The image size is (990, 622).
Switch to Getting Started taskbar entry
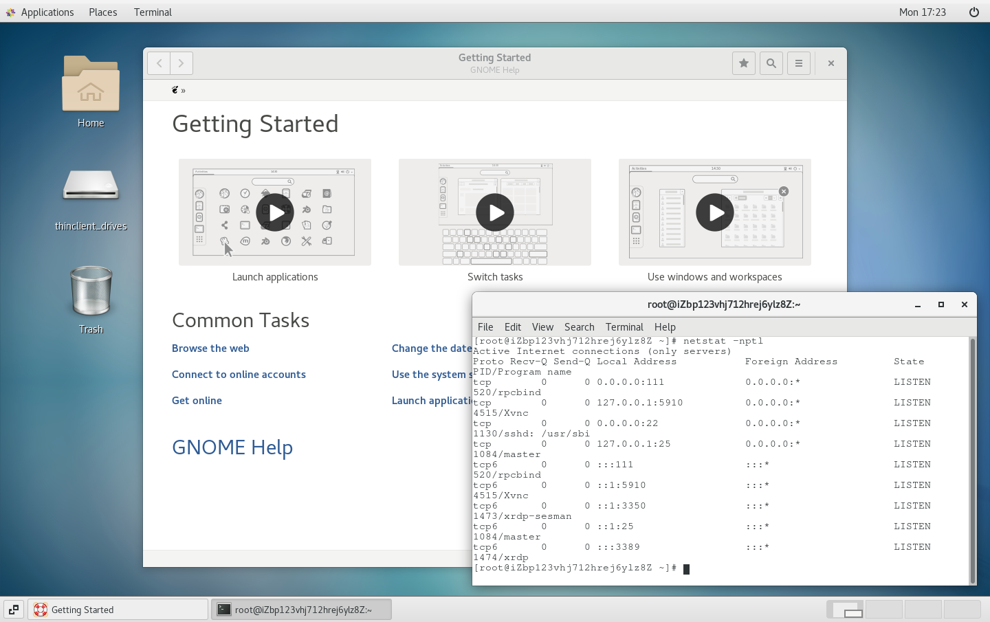[118, 610]
